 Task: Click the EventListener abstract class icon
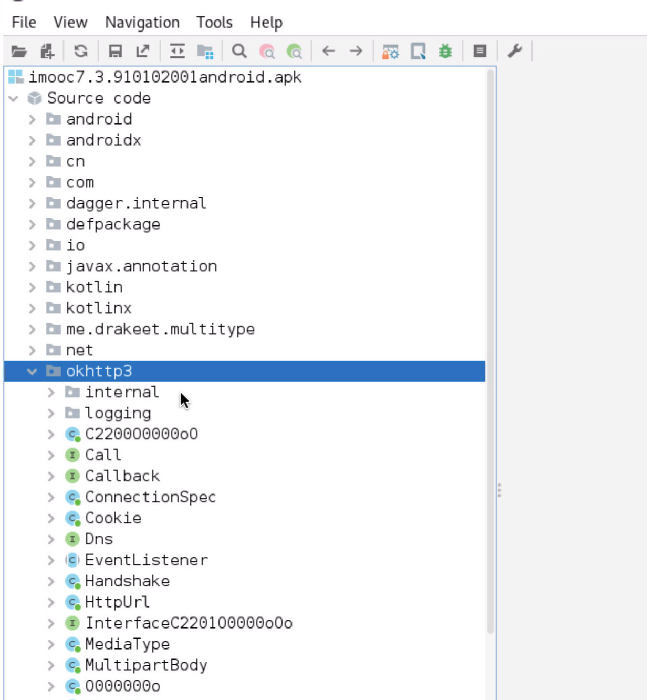point(72,560)
